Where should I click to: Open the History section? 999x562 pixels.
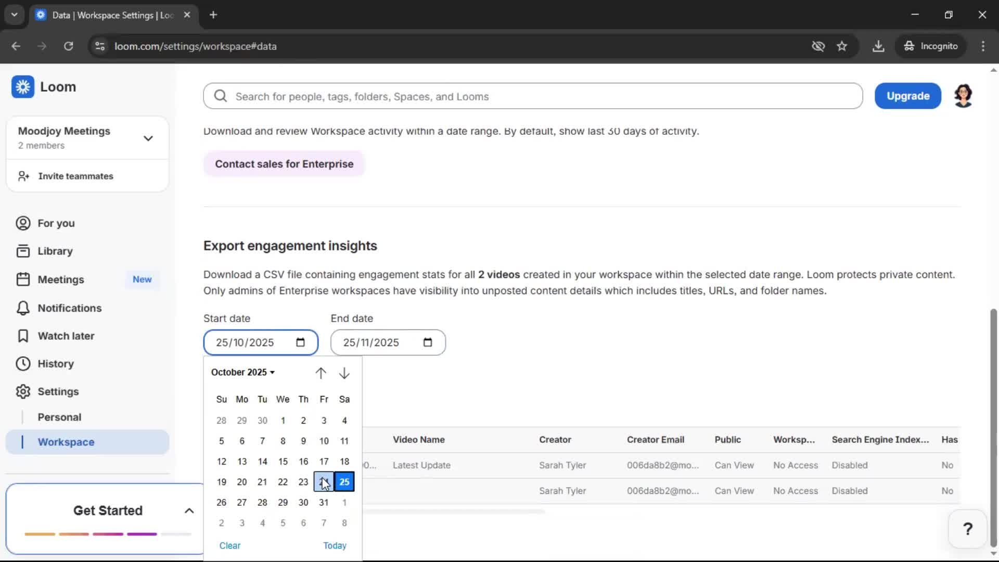pyautogui.click(x=56, y=363)
